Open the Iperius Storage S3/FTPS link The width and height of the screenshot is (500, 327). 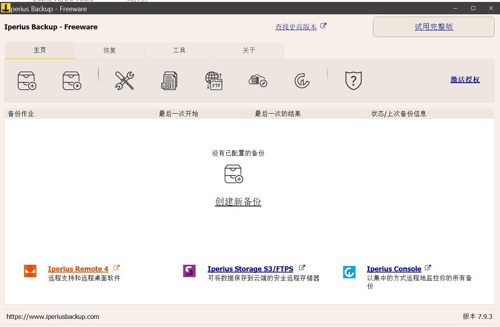click(250, 269)
